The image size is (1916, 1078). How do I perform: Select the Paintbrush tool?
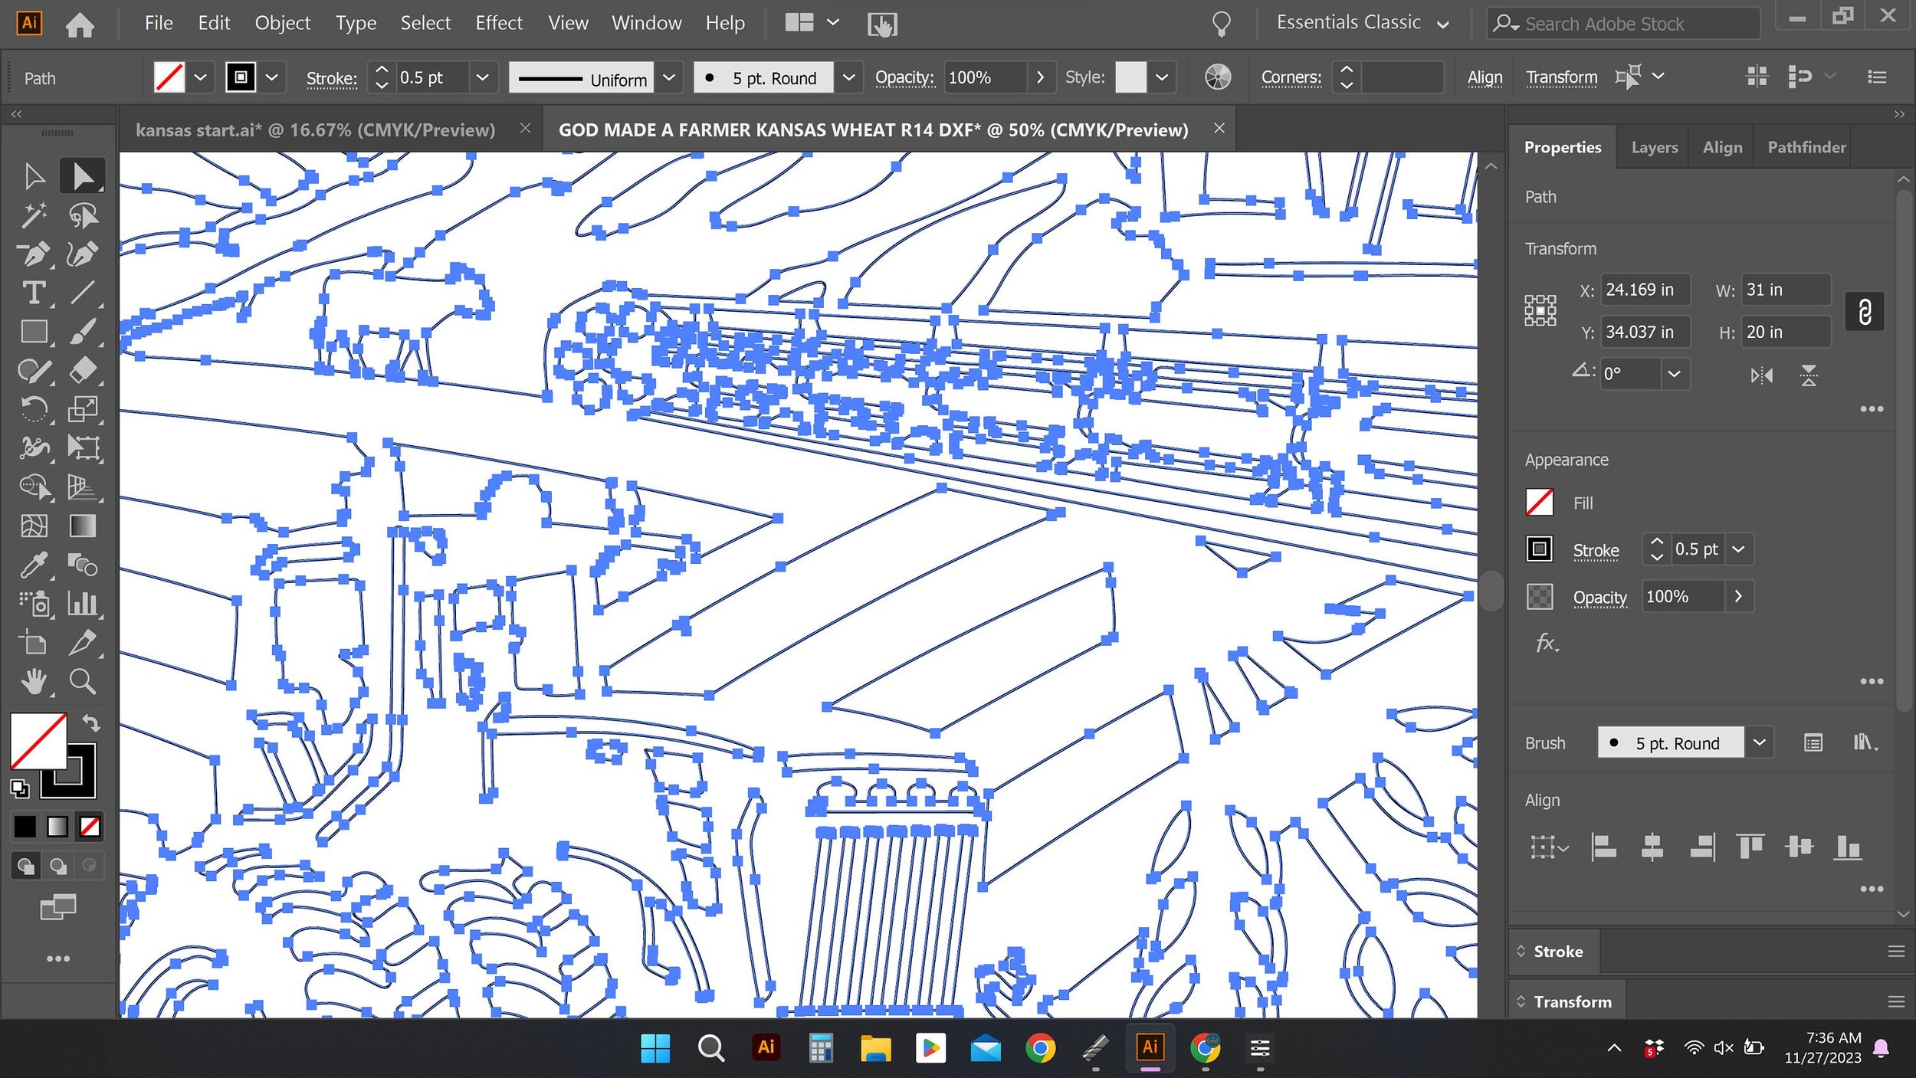coord(83,332)
